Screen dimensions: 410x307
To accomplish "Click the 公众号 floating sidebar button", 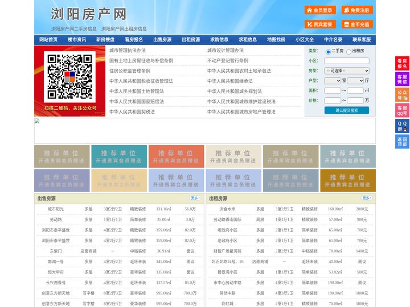I will coord(402,95).
